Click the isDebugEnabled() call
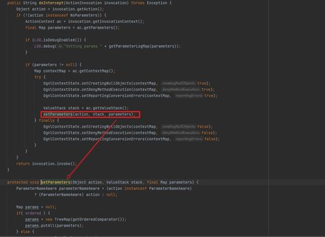325x237 pixels. pos(62,40)
